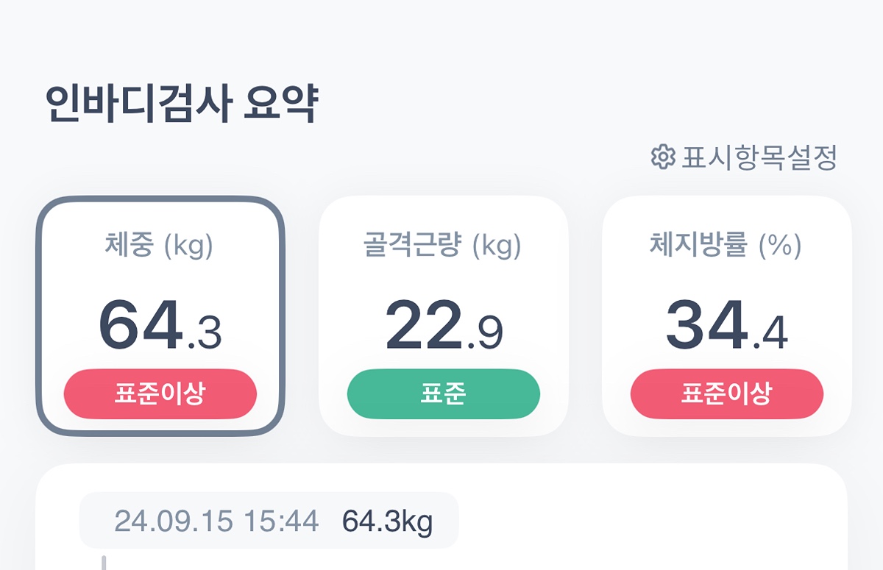
Task: Open the 표시항목설정 display settings link
Action: point(759,157)
